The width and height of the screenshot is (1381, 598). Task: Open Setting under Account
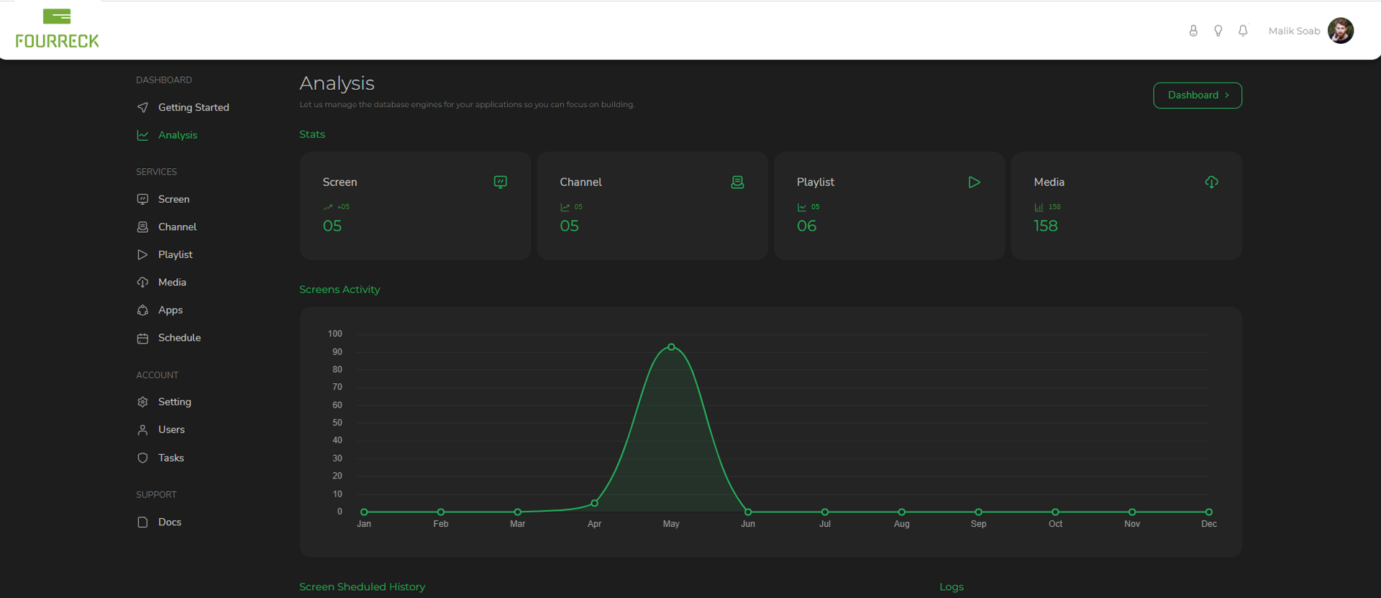pyautogui.click(x=174, y=402)
